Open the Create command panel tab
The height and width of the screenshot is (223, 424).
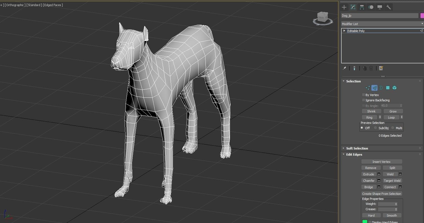tap(344, 7)
